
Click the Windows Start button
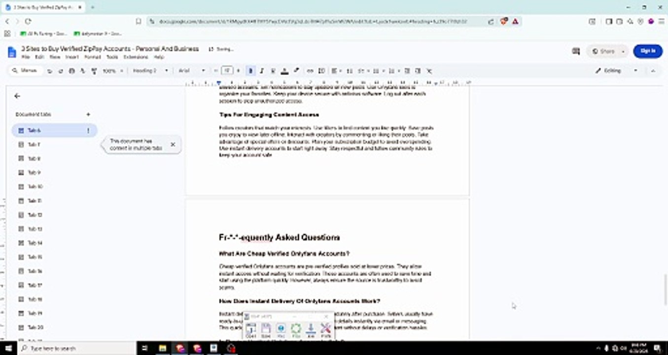[9, 348]
